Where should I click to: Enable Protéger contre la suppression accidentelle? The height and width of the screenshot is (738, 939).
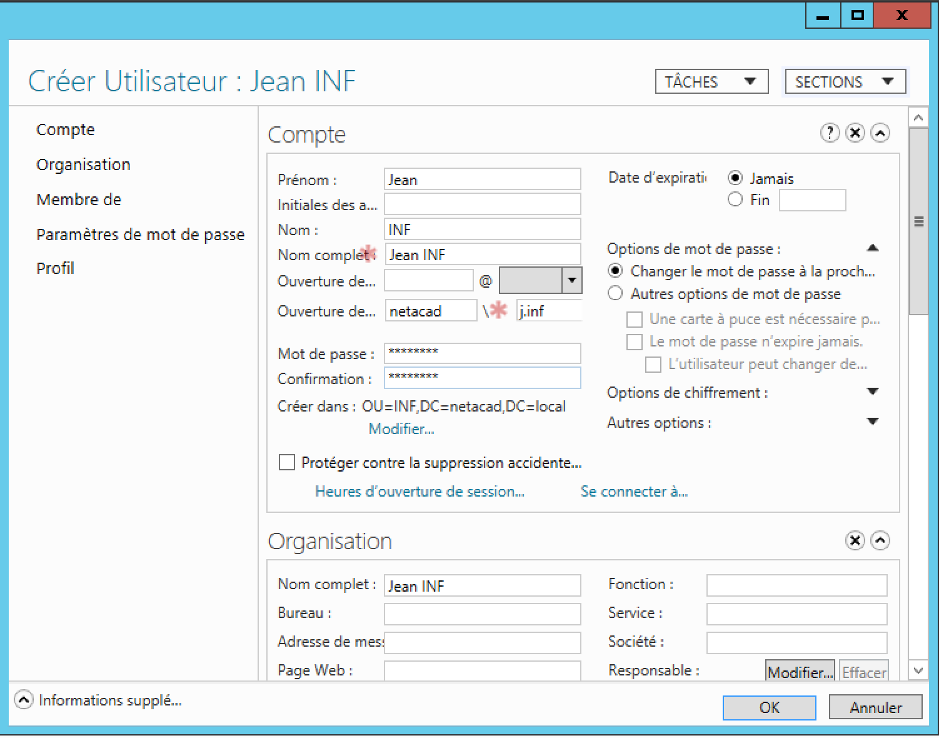coord(286,462)
